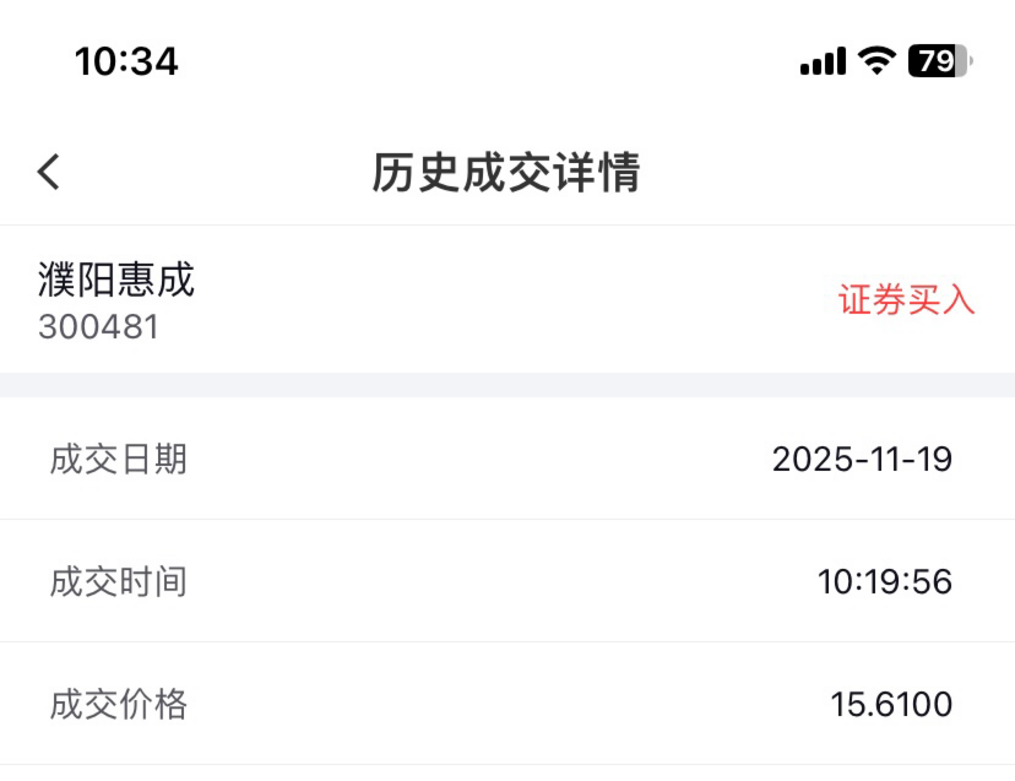Select the 成交日期 row label

click(118, 459)
